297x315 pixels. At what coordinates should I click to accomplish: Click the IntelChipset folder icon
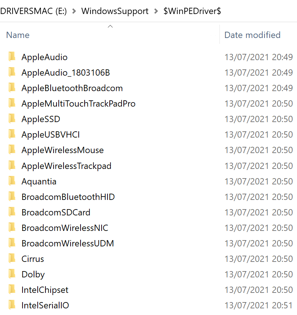click(12, 289)
